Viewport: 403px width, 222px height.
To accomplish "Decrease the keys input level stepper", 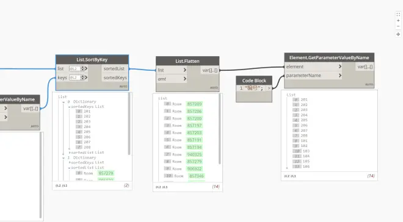I will (x=82, y=79).
